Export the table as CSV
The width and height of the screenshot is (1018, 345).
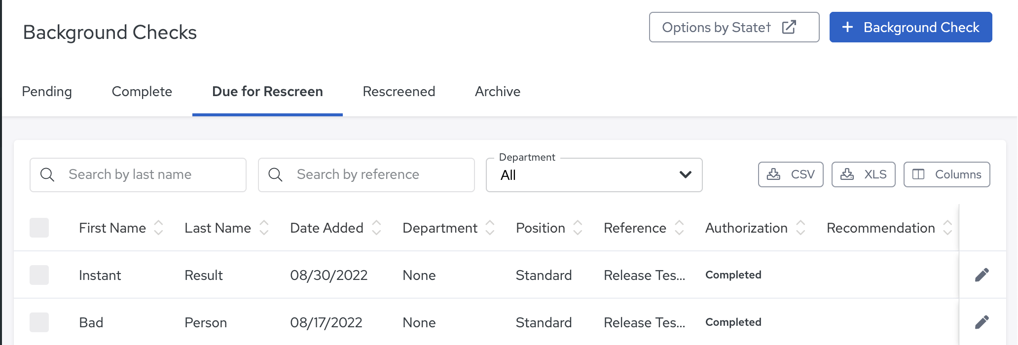(x=790, y=174)
